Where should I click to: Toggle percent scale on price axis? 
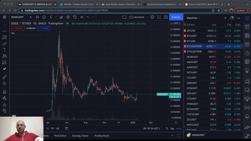pyautogui.click(x=167, y=128)
